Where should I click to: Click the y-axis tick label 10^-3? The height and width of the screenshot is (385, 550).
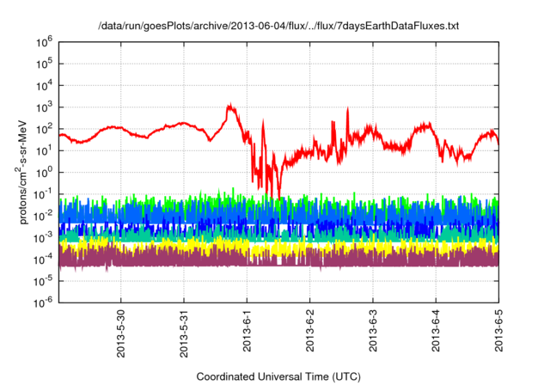(x=43, y=236)
